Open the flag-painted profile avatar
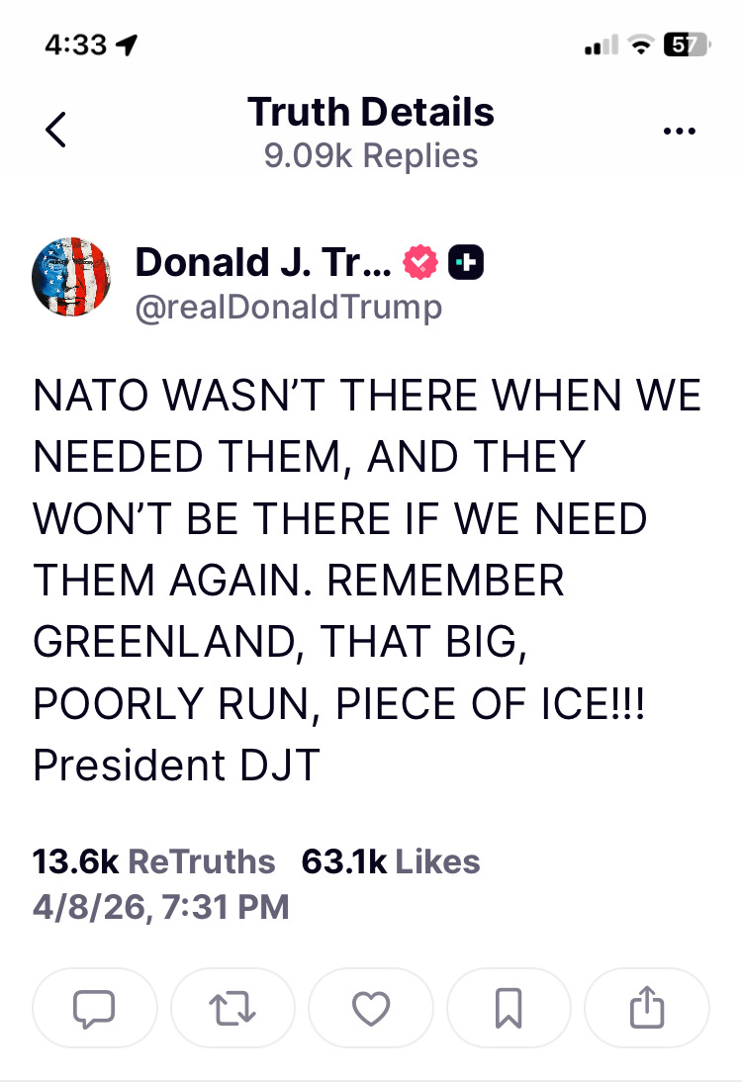The height and width of the screenshot is (1084, 742). pos(71,277)
